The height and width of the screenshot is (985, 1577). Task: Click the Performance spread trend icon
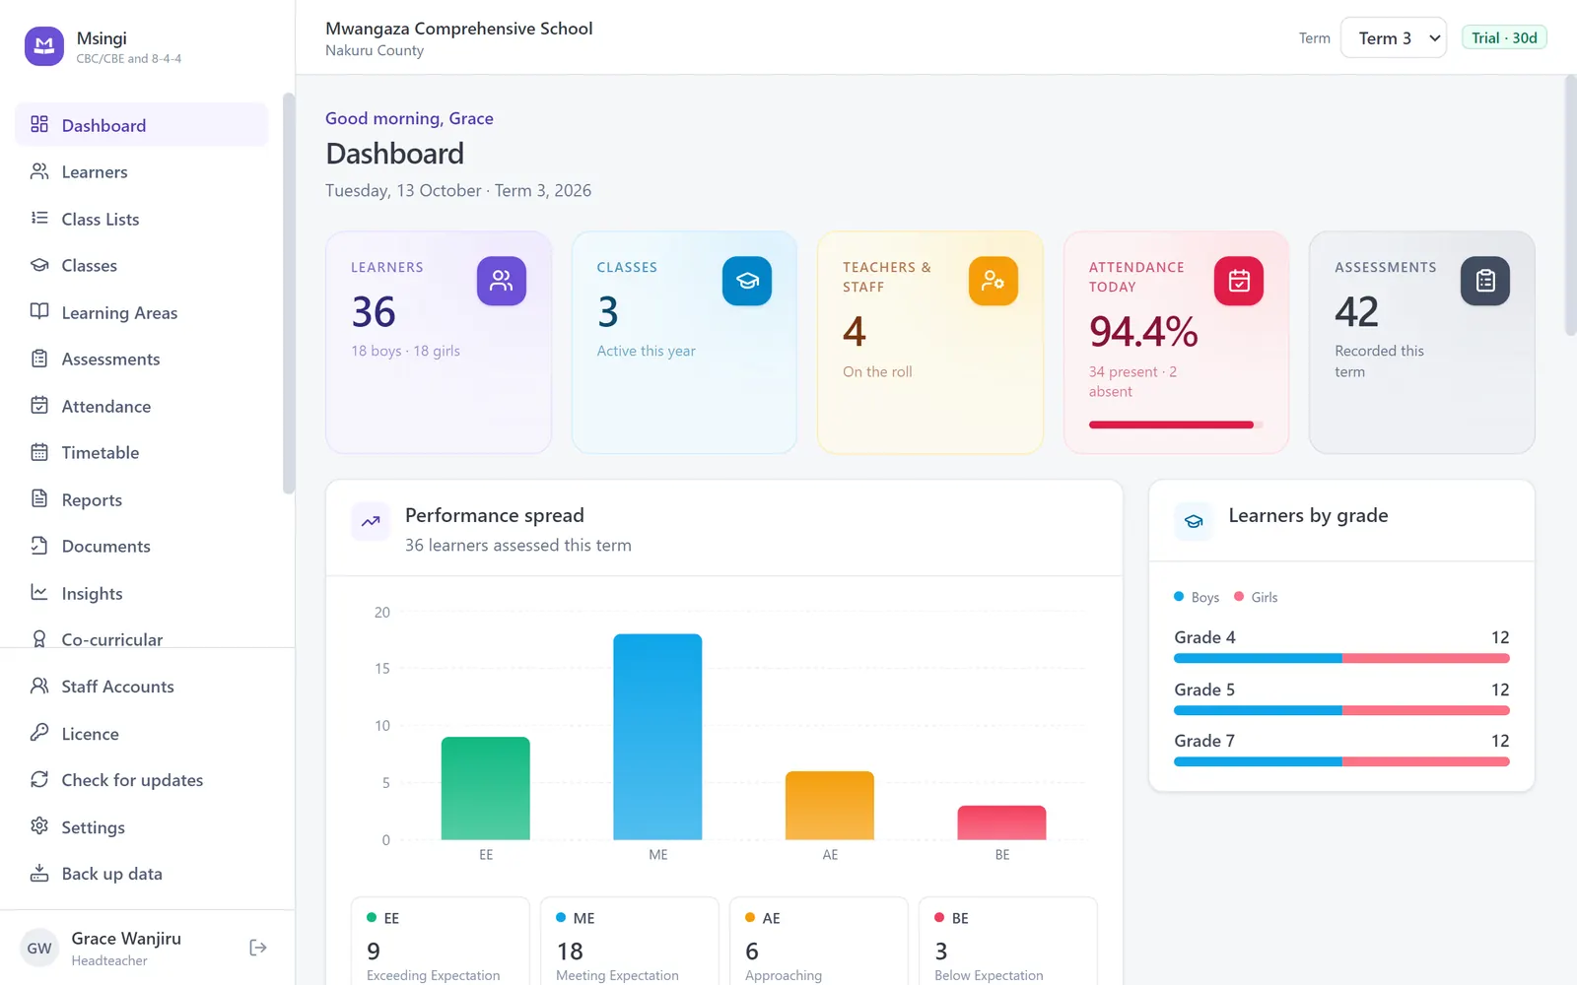[x=371, y=522]
